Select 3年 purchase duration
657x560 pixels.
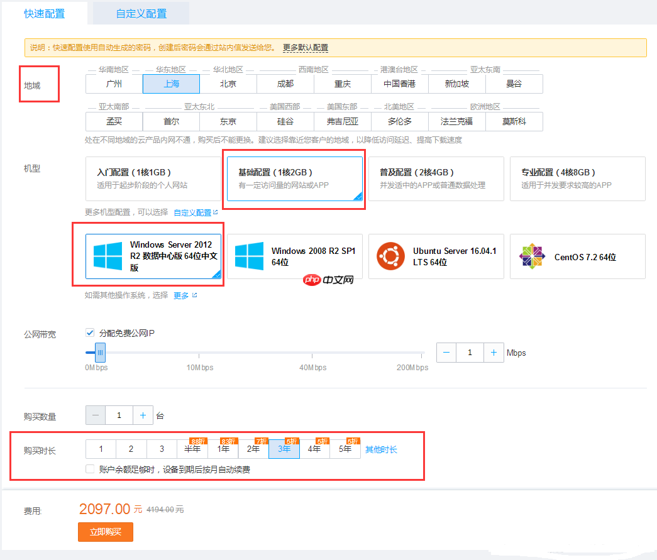pyautogui.click(x=284, y=449)
